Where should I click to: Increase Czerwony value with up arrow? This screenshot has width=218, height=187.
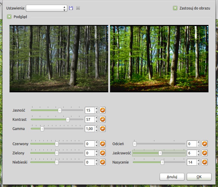click(96, 142)
